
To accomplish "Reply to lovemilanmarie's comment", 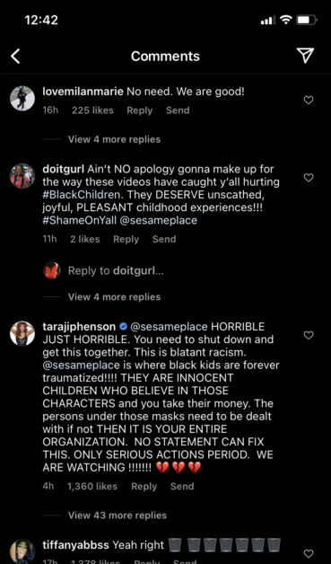I will click(139, 110).
